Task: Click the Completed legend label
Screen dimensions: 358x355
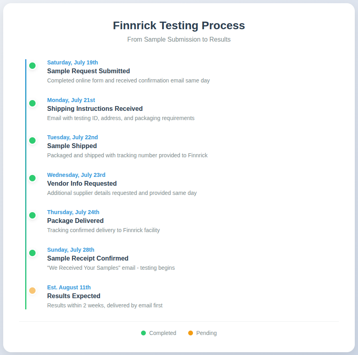Action: pyautogui.click(x=163, y=333)
